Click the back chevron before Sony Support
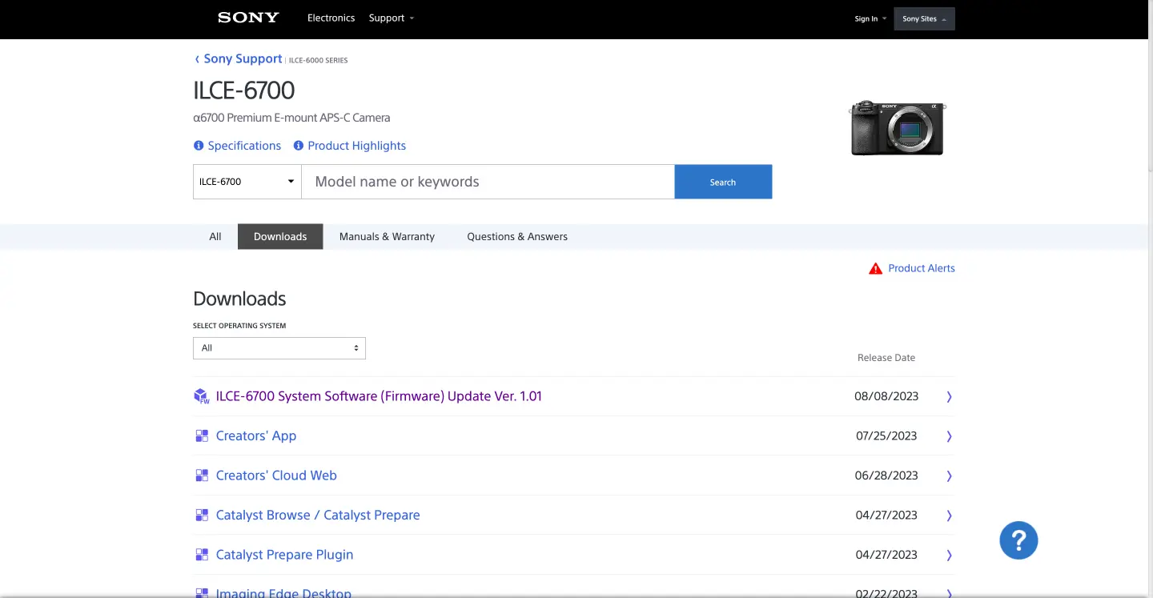 [197, 59]
